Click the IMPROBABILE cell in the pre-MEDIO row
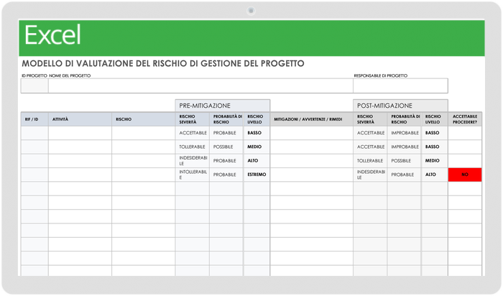Viewport: 503px width, 296px height. [404, 147]
